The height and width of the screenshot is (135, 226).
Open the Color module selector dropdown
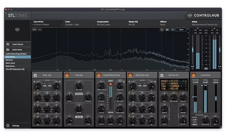point(79,23)
